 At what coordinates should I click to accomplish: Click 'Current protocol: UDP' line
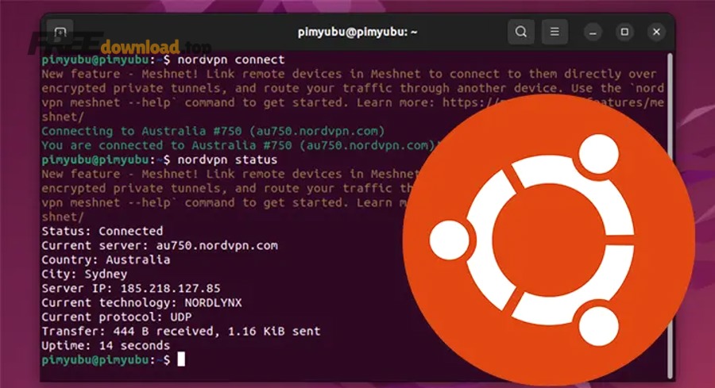117,317
